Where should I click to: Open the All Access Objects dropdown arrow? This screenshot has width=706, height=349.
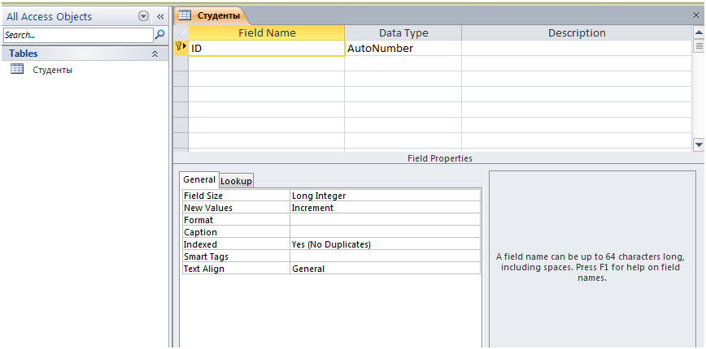pos(143,16)
